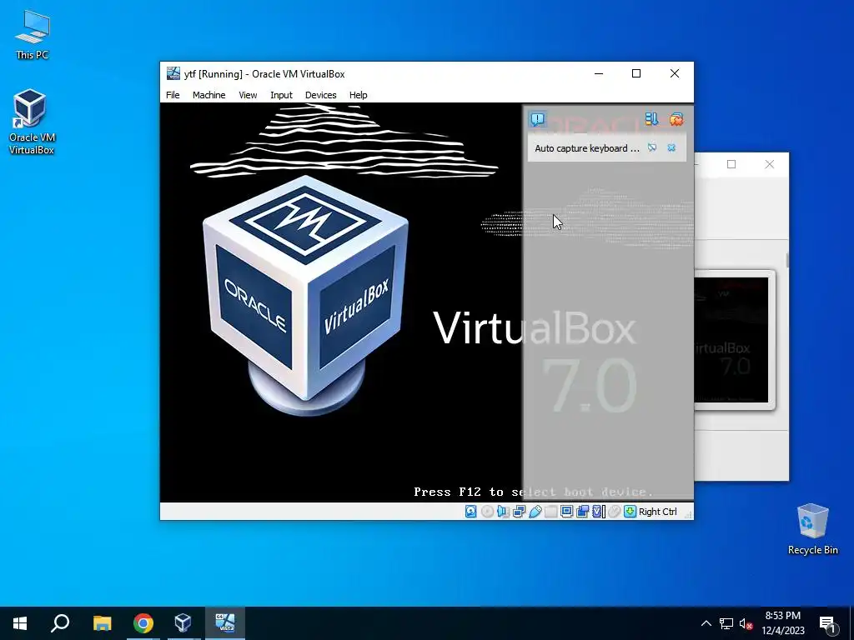Click the USB devices indicator
Screen dimensions: 854x640
pos(535,512)
